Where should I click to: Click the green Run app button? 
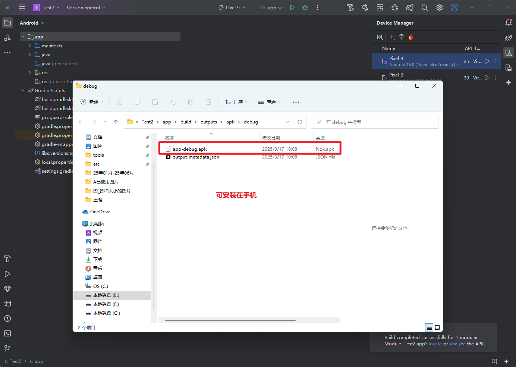point(292,7)
